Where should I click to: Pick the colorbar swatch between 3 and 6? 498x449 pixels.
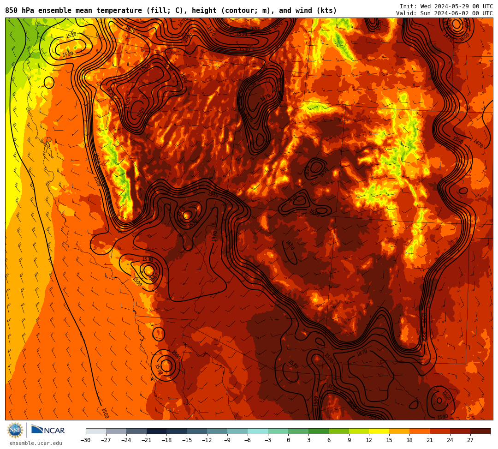point(319,431)
